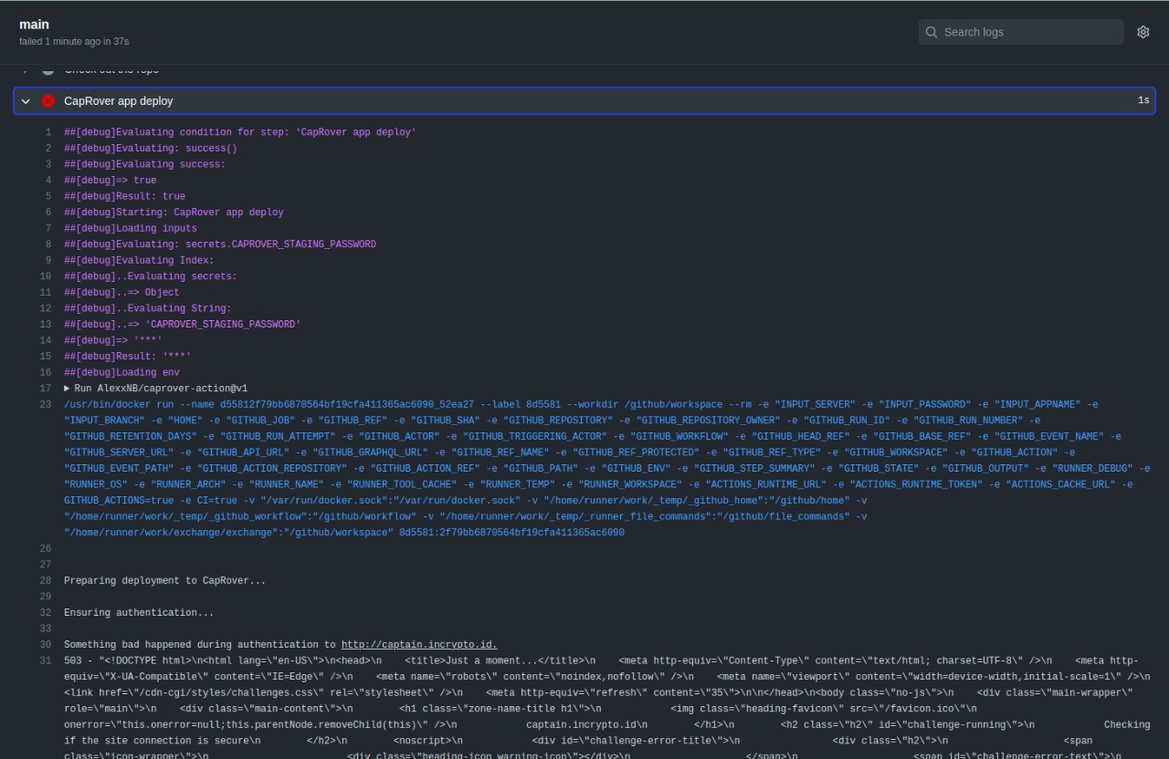Click the red failed status icon
Image resolution: width=1169 pixels, height=759 pixels.
coord(47,101)
